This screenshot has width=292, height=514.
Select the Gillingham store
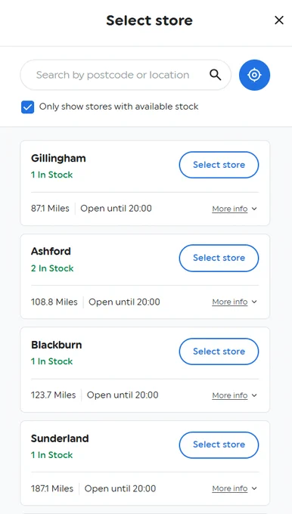pyautogui.click(x=219, y=165)
